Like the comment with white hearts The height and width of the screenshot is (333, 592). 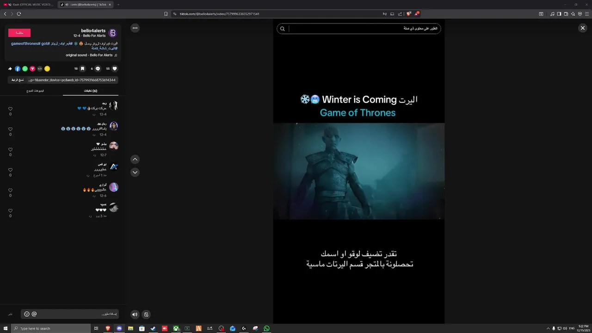[10, 211]
